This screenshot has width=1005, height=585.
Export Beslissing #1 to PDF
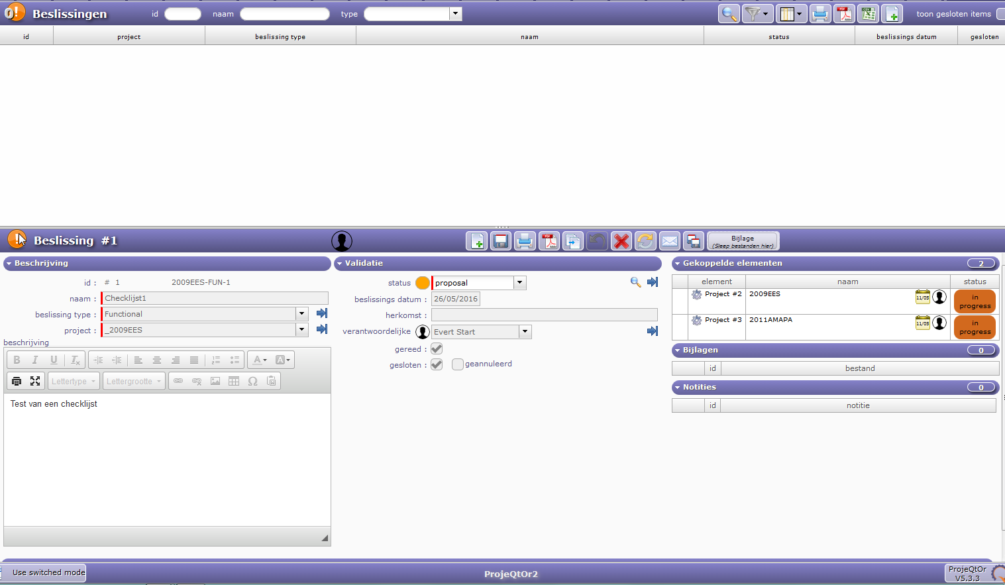click(x=549, y=241)
